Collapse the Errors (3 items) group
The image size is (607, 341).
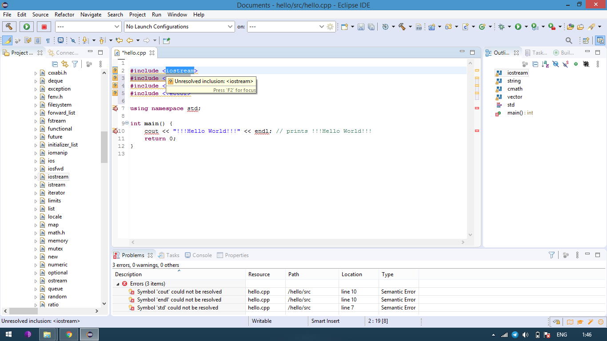click(118, 284)
